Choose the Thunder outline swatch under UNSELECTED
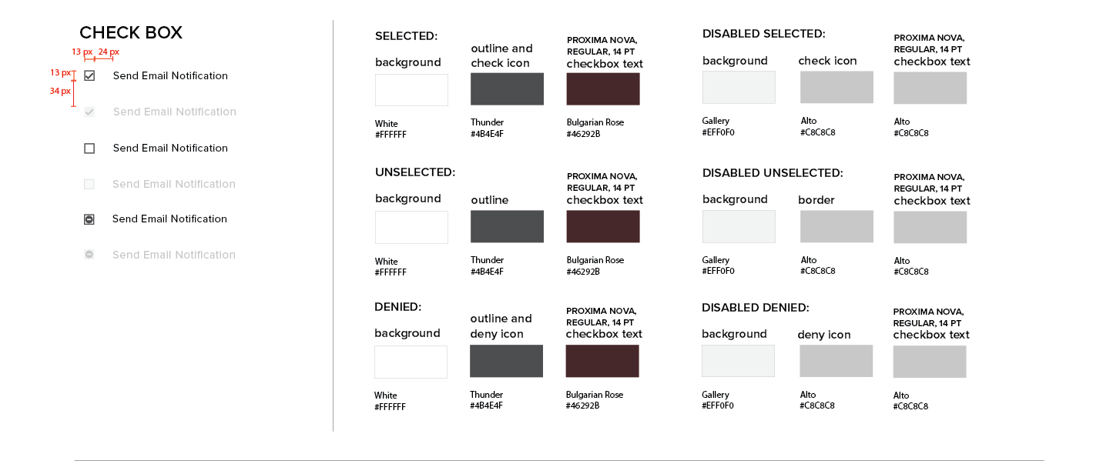 pyautogui.click(x=507, y=226)
